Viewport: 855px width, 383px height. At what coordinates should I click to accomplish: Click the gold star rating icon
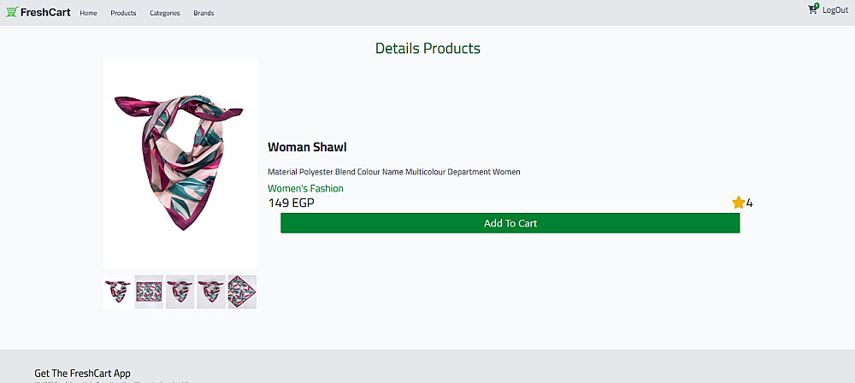[739, 203]
